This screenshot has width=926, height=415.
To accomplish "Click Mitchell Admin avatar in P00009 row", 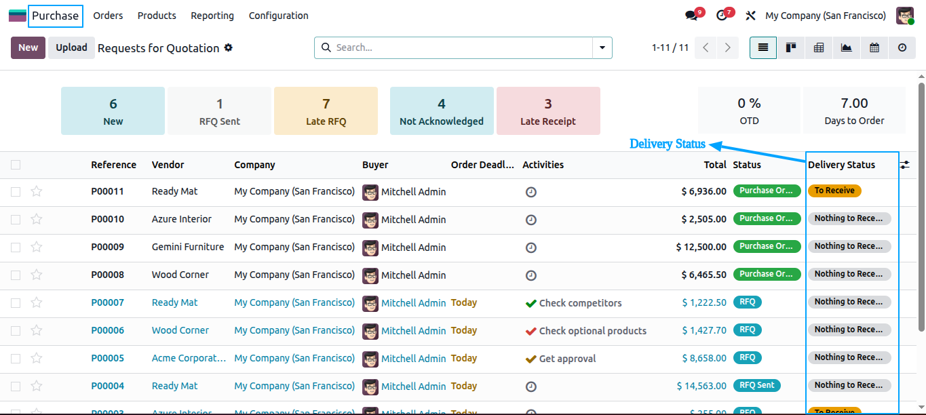I will [x=370, y=248].
